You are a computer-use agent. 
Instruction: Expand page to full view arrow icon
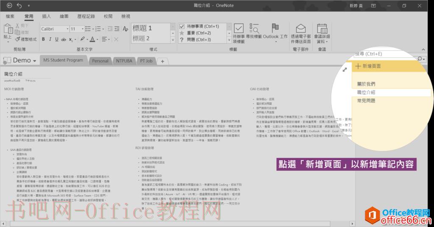345,70
